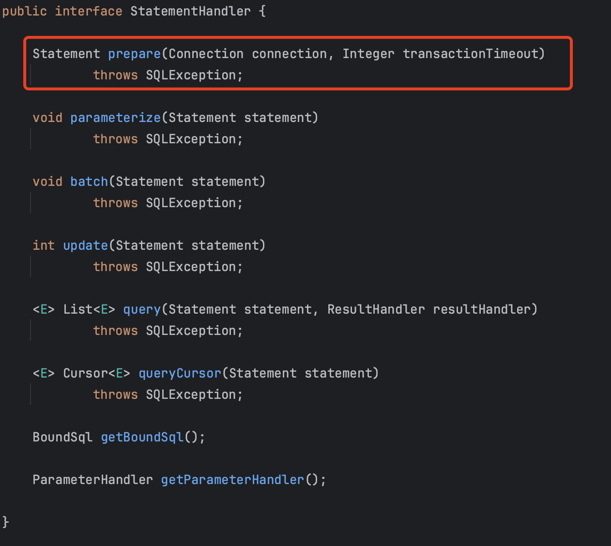Click the BoundSql return type
The width and height of the screenshot is (611, 546).
62,437
